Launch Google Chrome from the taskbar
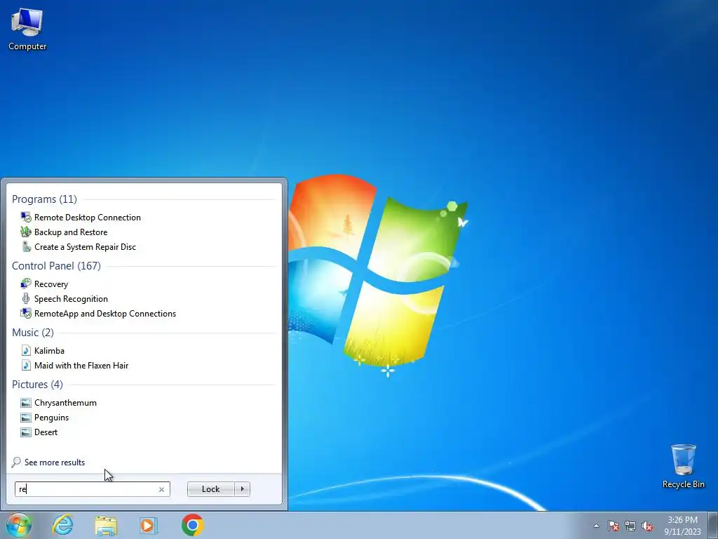The width and height of the screenshot is (718, 539). click(x=193, y=525)
